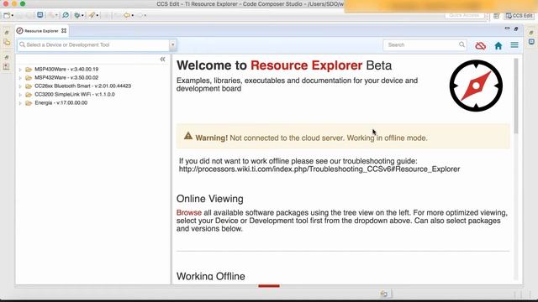Expand the MSP432Ware tree node arrow
This screenshot has width=538, height=302.
point(20,78)
